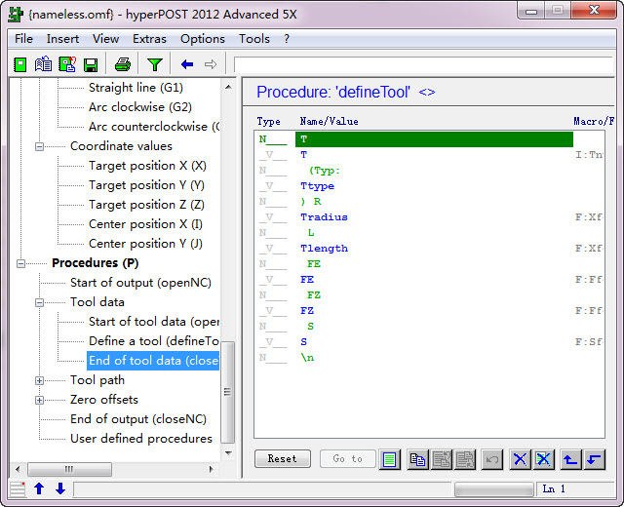
Task: Click the list icon at bottom-left corner
Action: (x=18, y=489)
